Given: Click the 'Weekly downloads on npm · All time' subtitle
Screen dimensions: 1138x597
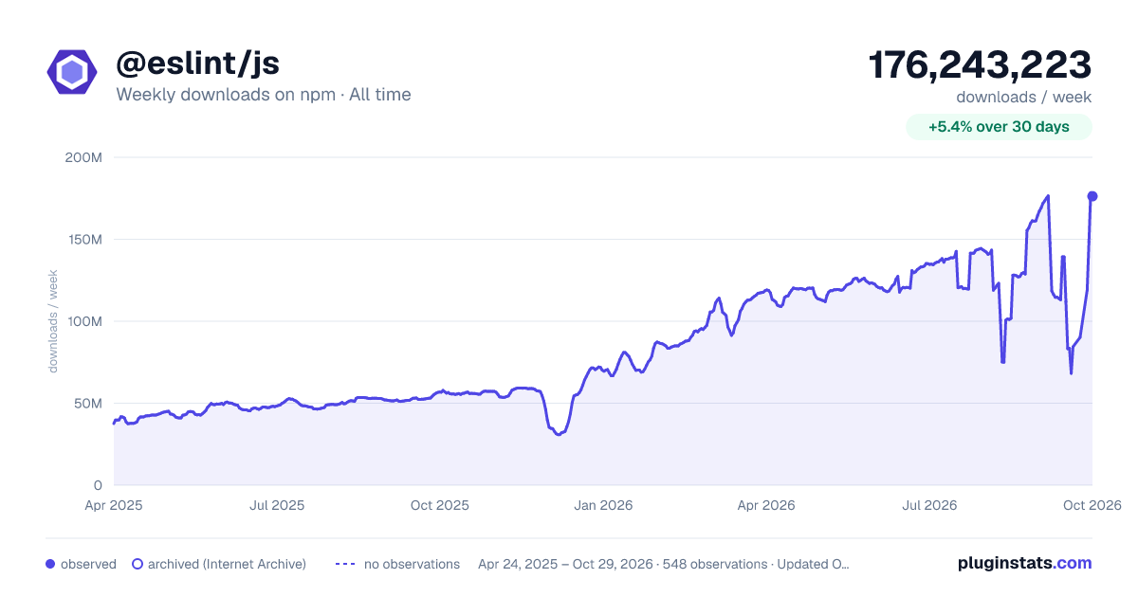Looking at the screenshot, I should 264,95.
